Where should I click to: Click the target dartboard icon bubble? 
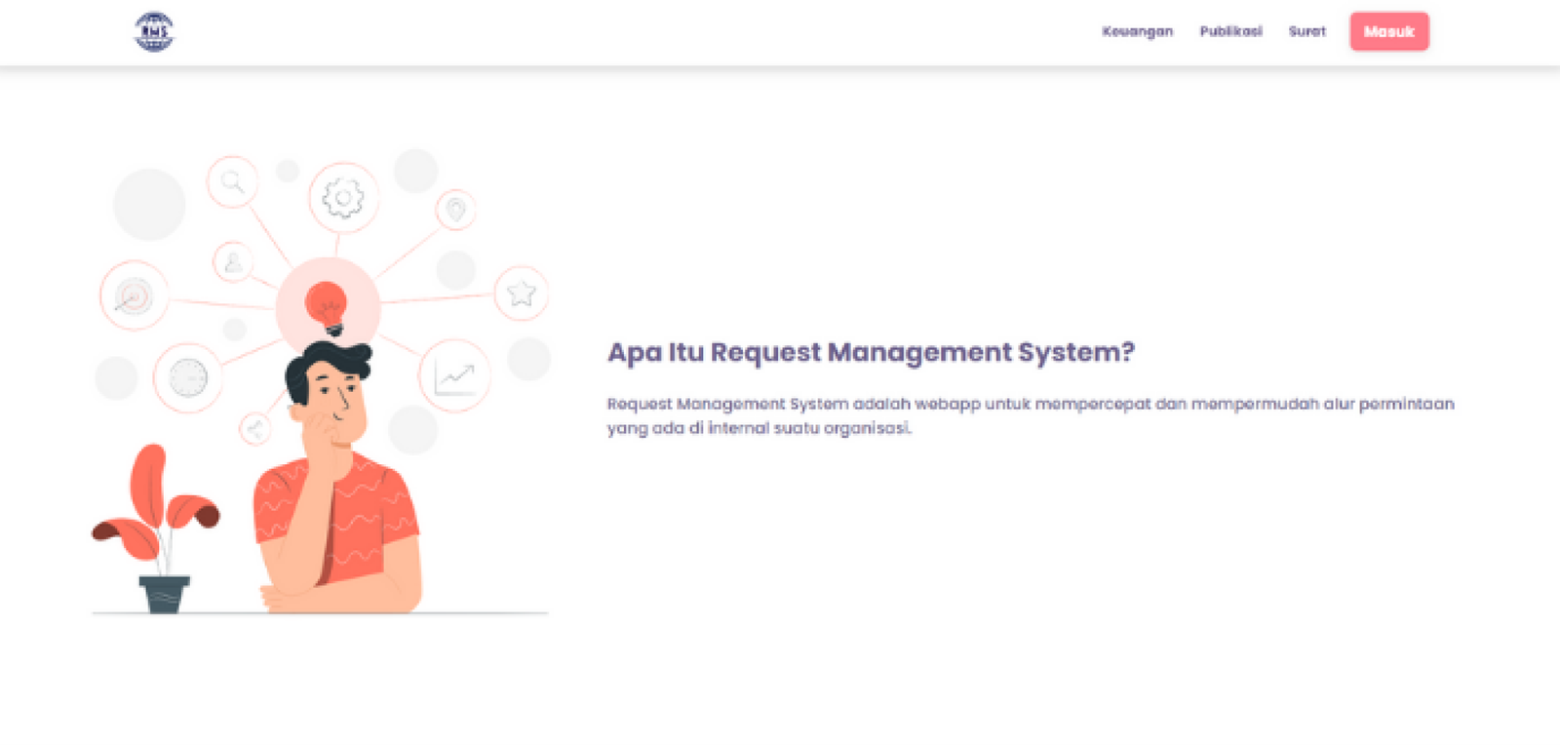(134, 295)
